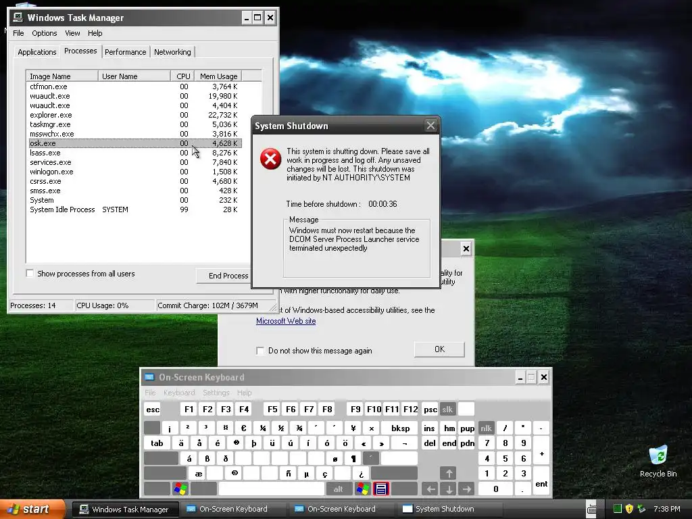The width and height of the screenshot is (692, 519).
Task: Click the spacebar on On-Screen Keyboard
Action: 272,489
